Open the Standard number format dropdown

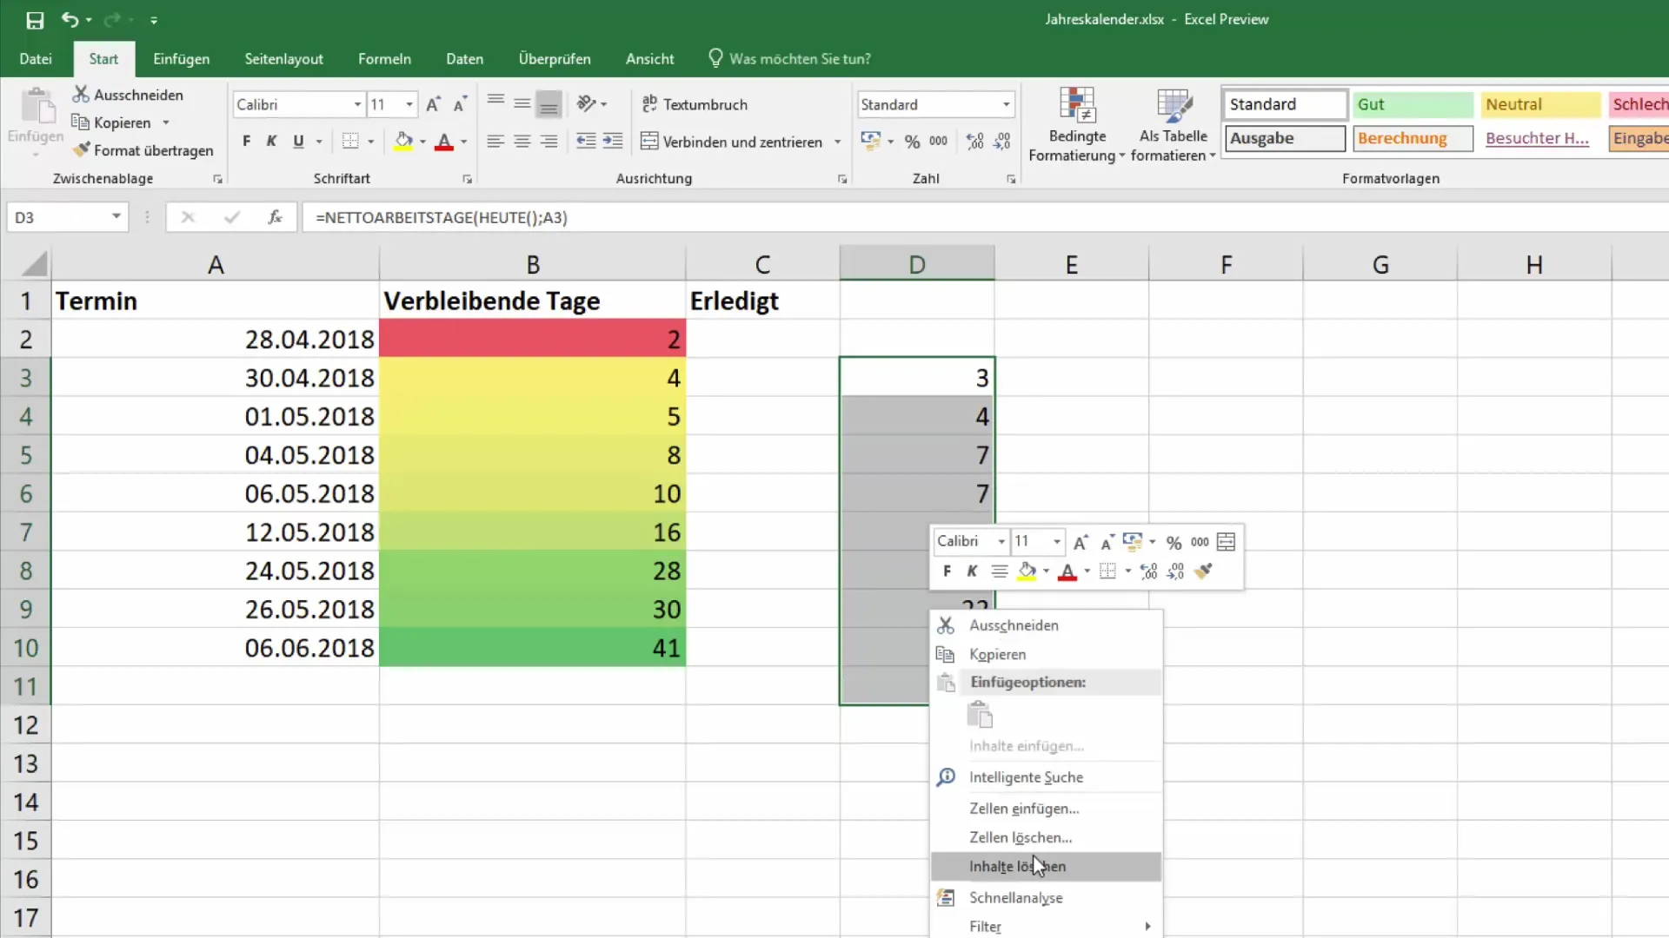[1006, 104]
